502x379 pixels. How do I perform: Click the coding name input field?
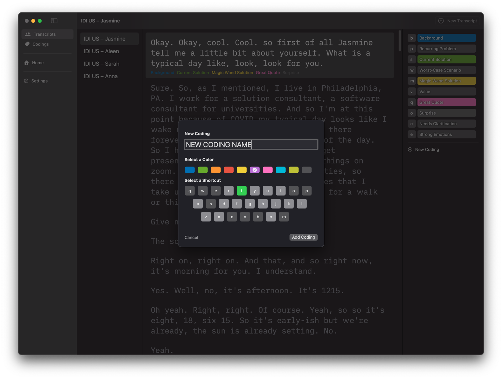pyautogui.click(x=251, y=145)
